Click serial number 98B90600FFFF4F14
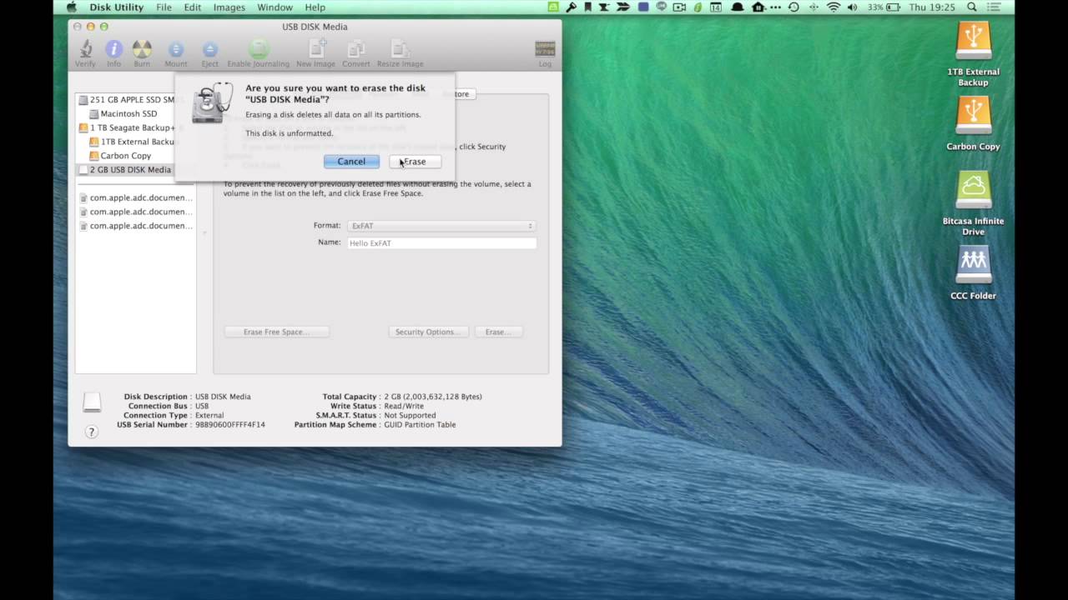Screen dimensions: 1068x600 coord(230,425)
